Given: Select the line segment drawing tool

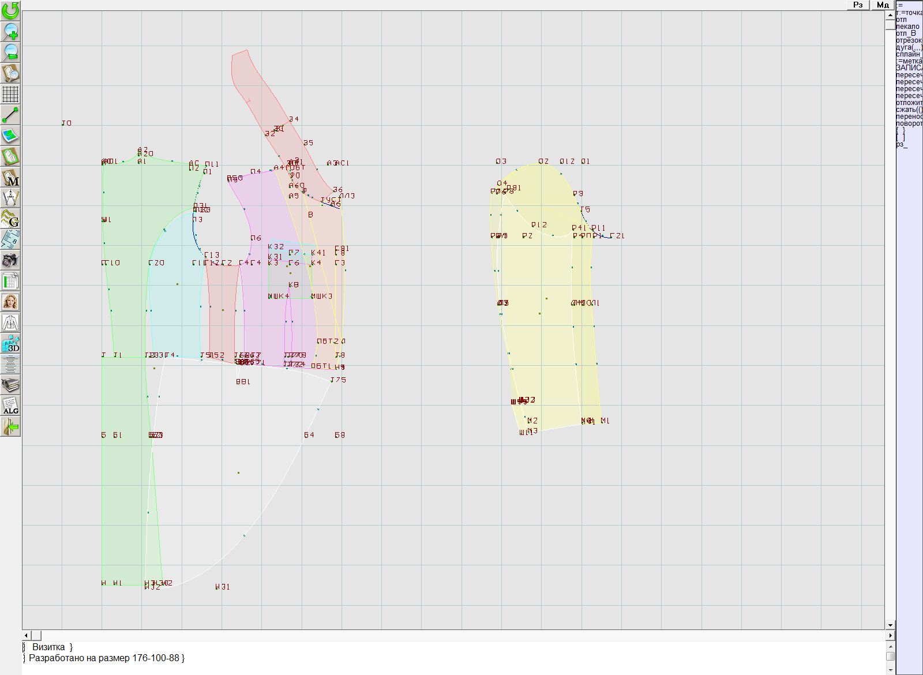Looking at the screenshot, I should [x=10, y=115].
